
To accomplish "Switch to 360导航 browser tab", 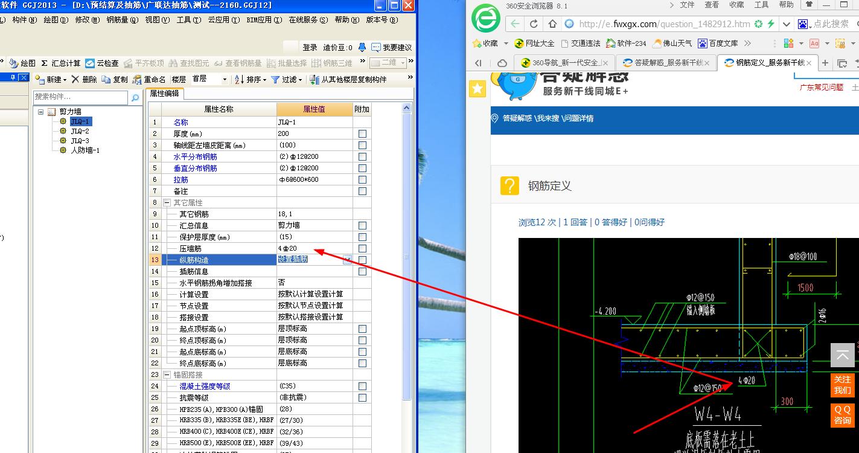I will pyautogui.click(x=564, y=63).
